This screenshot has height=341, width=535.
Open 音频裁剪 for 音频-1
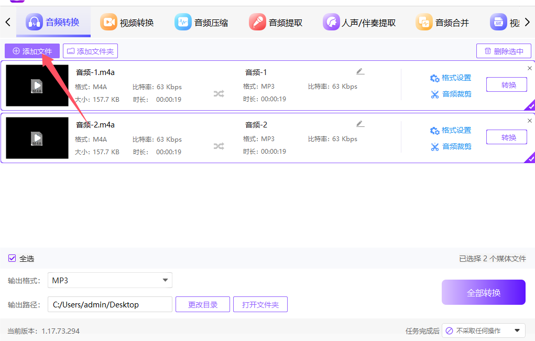451,94
